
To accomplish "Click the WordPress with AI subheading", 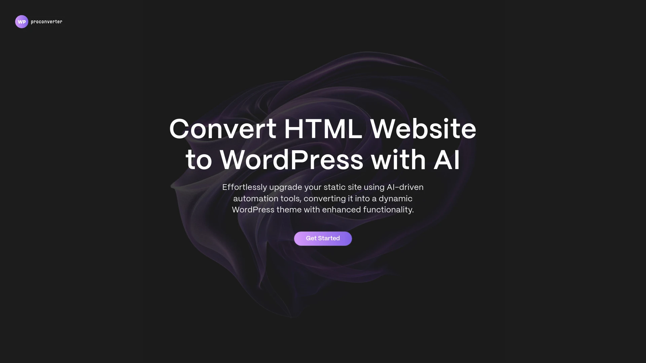I will coord(323,159).
